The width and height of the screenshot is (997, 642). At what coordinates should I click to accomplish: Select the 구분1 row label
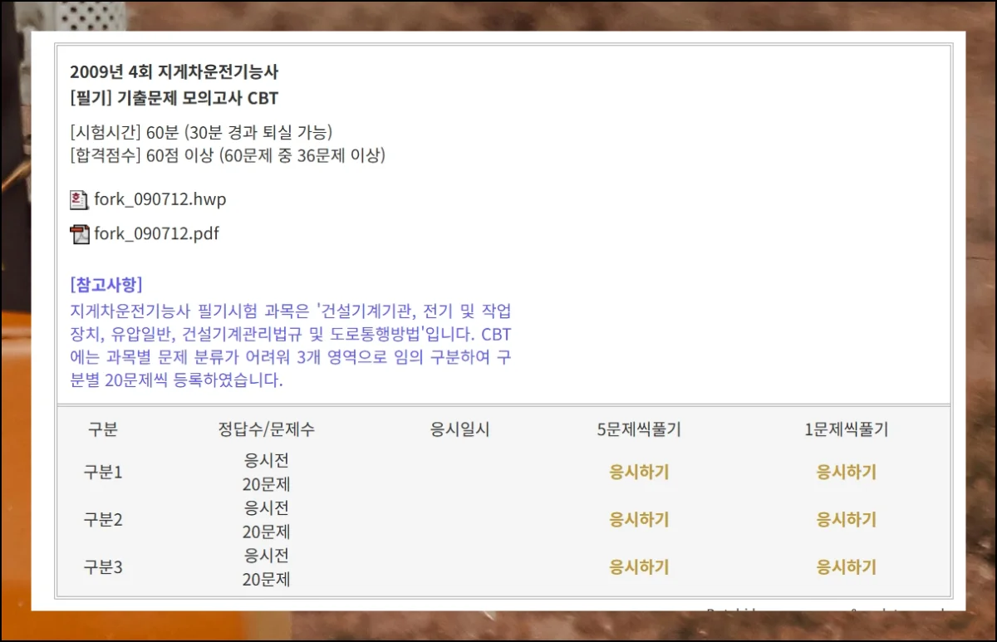pos(103,473)
